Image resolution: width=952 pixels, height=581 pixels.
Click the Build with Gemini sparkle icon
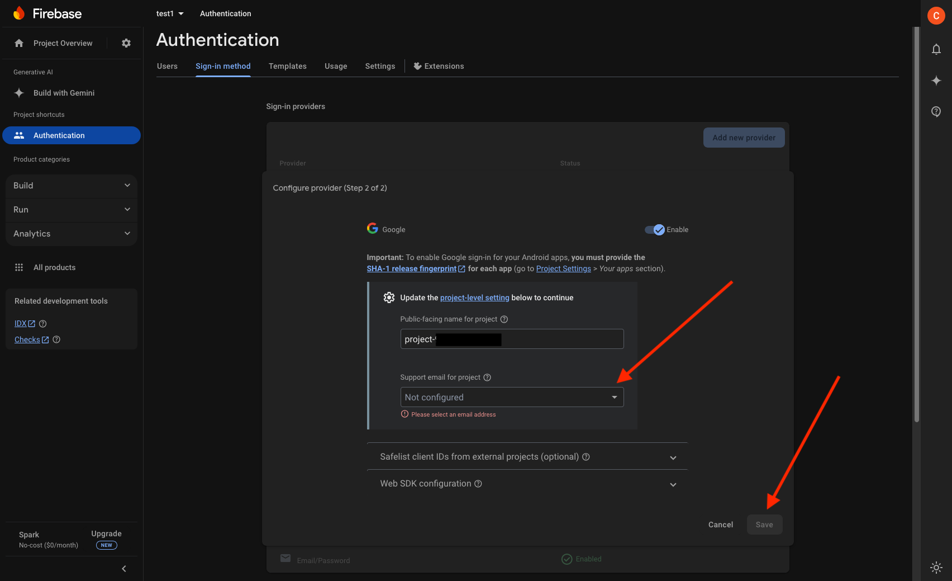pyautogui.click(x=19, y=93)
